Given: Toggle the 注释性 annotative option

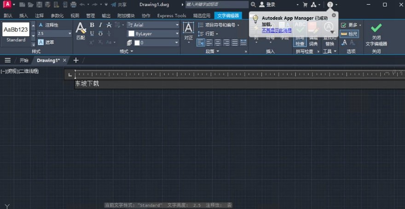Looking at the screenshot, I should 49,25.
